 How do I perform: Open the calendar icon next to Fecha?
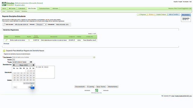[31, 62]
